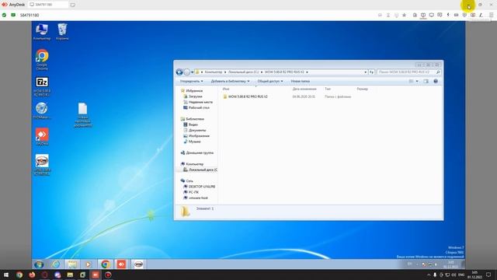Open Firefox on host taskbar
This screenshot has width=497, height=280.
coord(32,275)
